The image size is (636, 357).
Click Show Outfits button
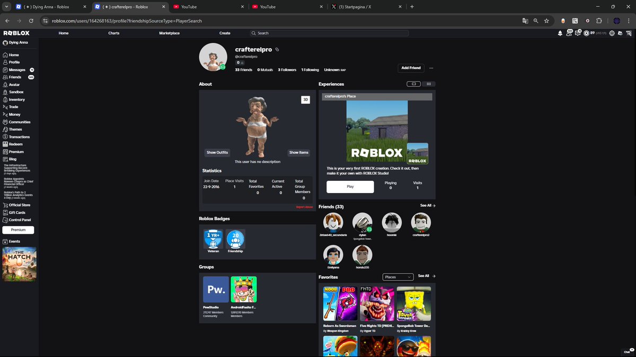[217, 152]
